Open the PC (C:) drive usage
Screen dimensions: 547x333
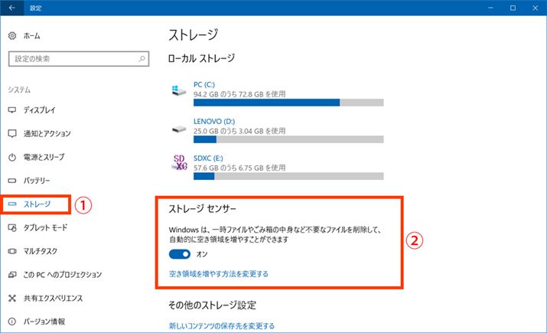[203, 87]
